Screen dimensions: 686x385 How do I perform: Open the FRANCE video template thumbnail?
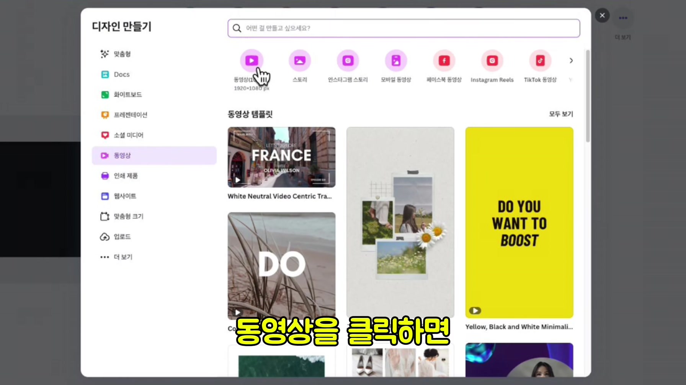(281, 157)
